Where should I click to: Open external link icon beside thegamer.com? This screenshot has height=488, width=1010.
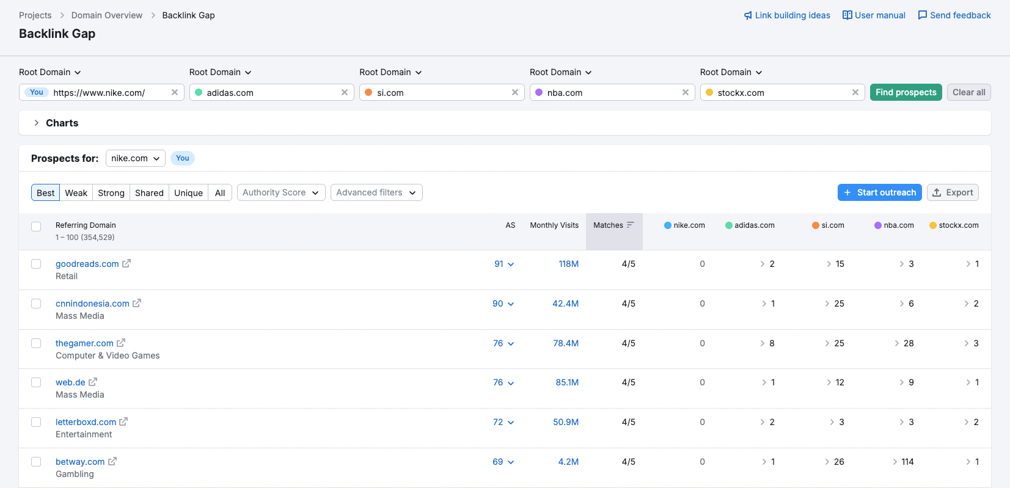click(x=121, y=343)
